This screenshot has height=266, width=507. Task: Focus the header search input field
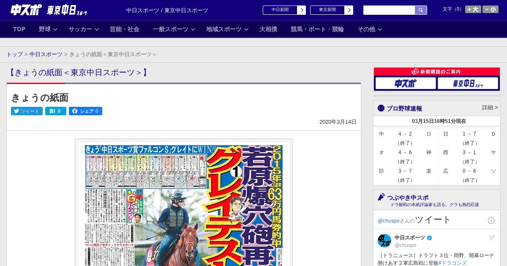389,10
